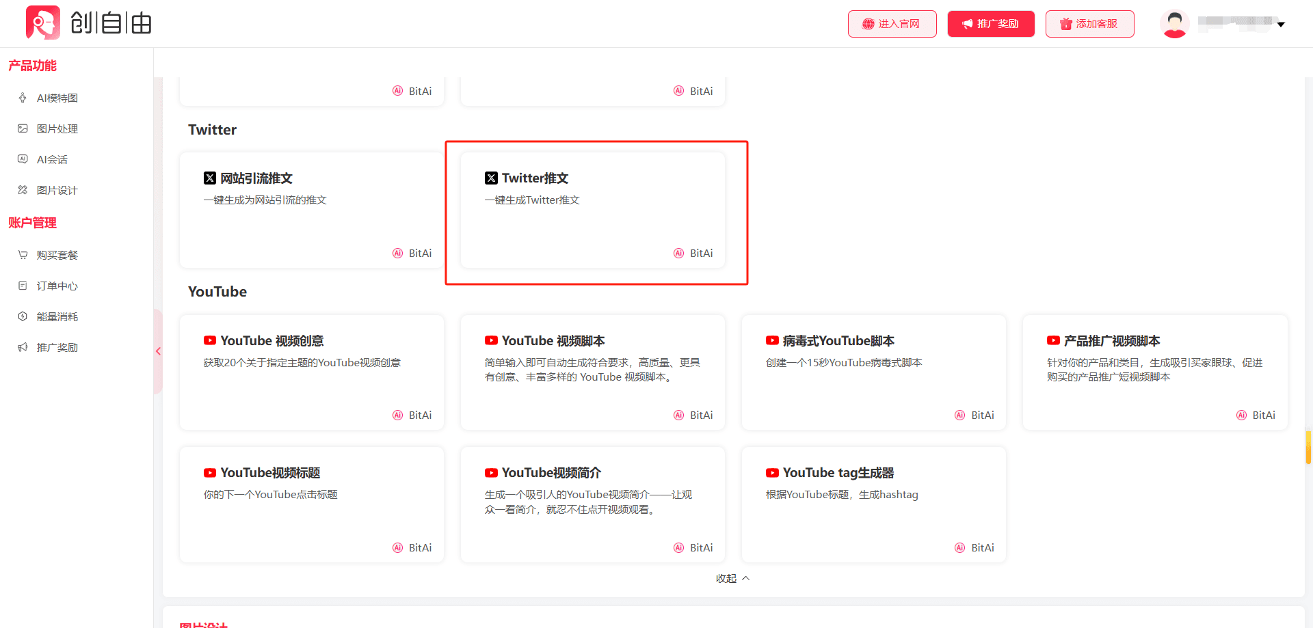The height and width of the screenshot is (628, 1313).
Task: Open the 网站引流推文 card
Action: 312,210
